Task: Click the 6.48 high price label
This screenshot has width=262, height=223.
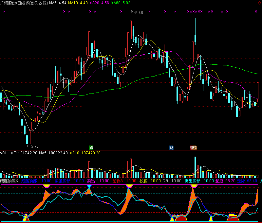Action: point(139,13)
